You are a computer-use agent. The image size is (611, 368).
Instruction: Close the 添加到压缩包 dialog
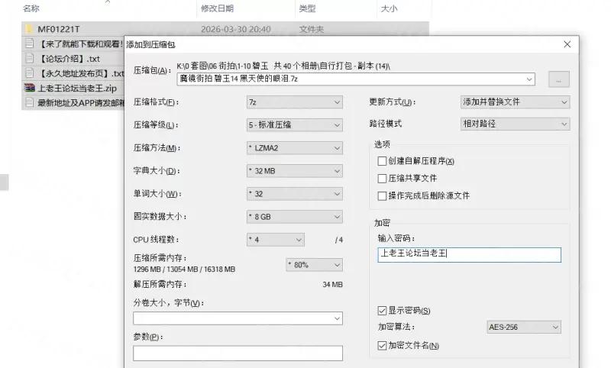coord(567,45)
